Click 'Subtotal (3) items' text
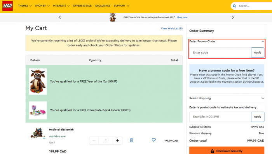Viewport: 272px width, 154px height. tap(200, 127)
